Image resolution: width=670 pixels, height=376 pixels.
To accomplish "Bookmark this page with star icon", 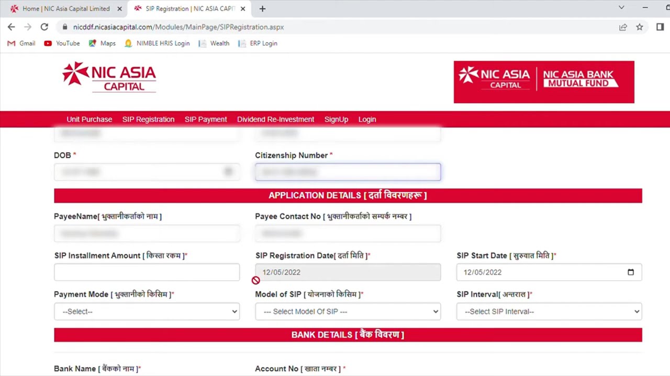I will click(640, 27).
